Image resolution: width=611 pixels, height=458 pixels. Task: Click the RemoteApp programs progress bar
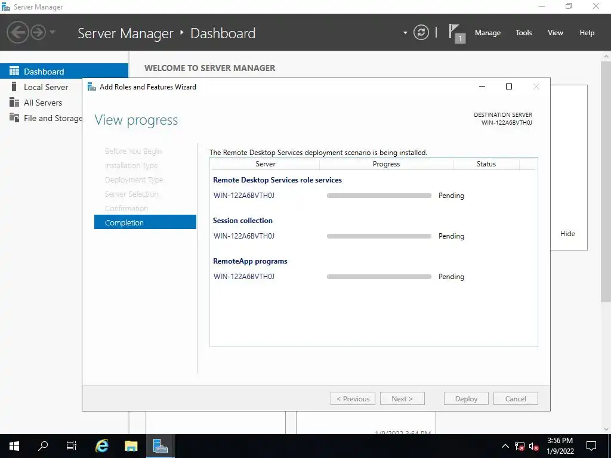tap(379, 277)
